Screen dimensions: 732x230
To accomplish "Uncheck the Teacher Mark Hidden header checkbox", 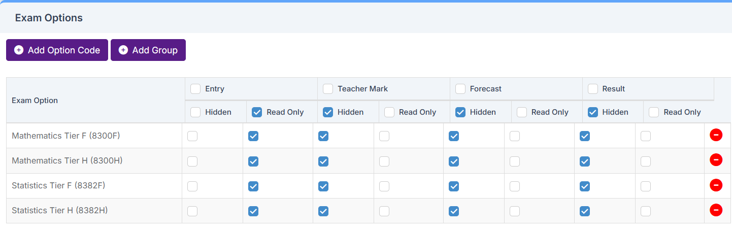I will (x=328, y=112).
